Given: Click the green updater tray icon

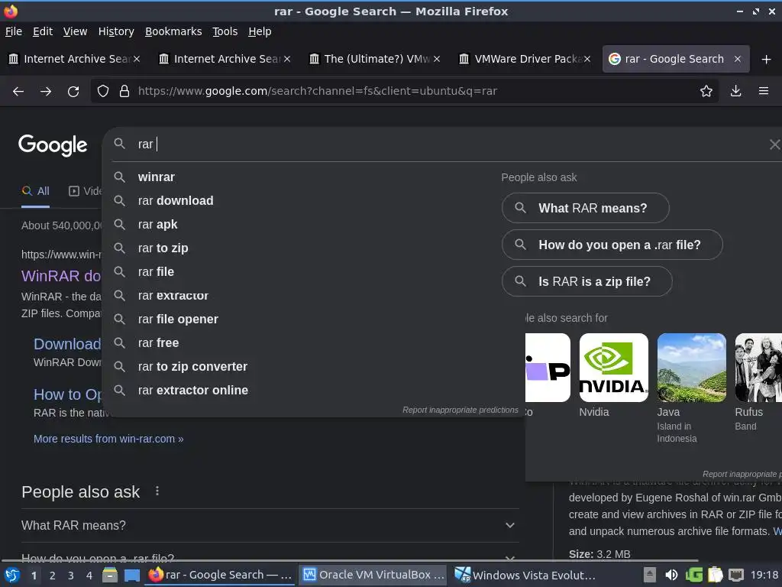Looking at the screenshot, I should [x=693, y=575].
